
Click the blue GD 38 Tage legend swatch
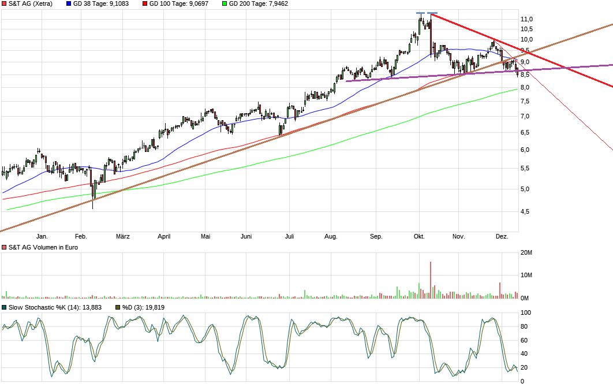point(70,3)
